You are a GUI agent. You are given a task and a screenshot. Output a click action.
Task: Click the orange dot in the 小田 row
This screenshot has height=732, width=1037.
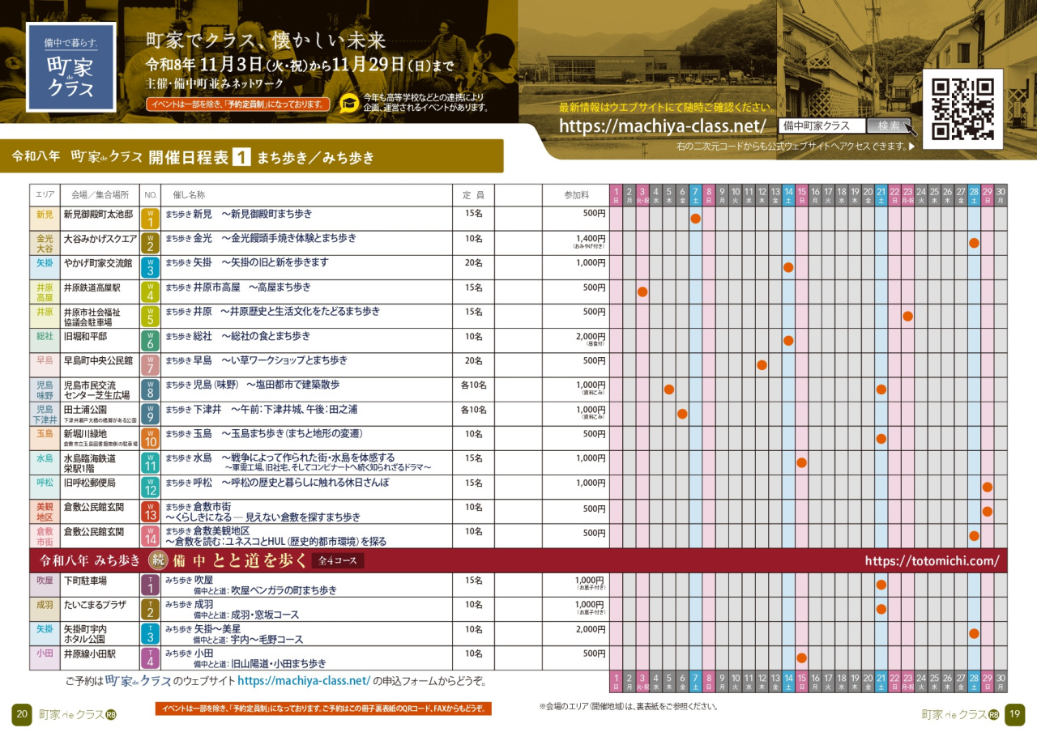801,658
